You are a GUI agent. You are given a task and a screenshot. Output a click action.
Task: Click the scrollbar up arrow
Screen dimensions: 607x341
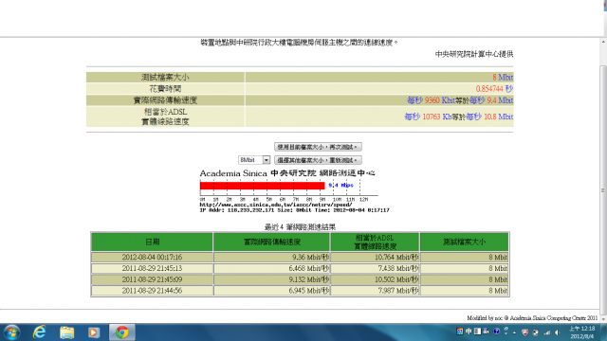[x=603, y=42]
